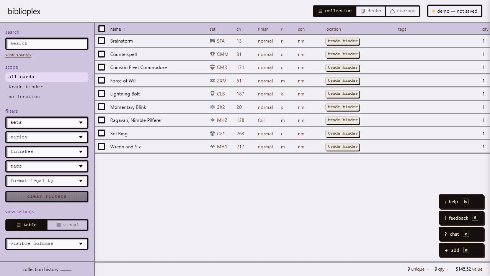Toggle the select-all checkbox in table header
The height and width of the screenshot is (276, 490).
pos(101,29)
